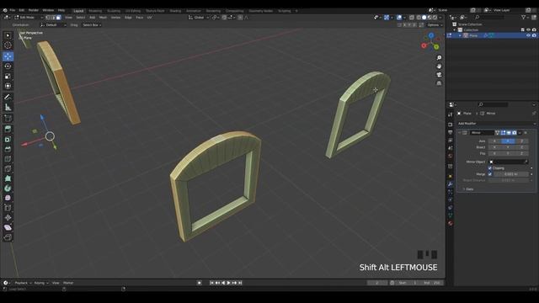Select the Shrink/Fatten tool
This screenshot has width=539, height=303.
[8, 217]
